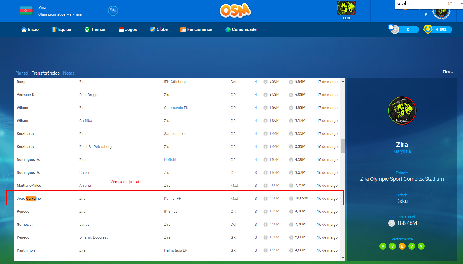Click the scrollbar up arrow
This screenshot has height=264, width=463.
(x=343, y=81)
